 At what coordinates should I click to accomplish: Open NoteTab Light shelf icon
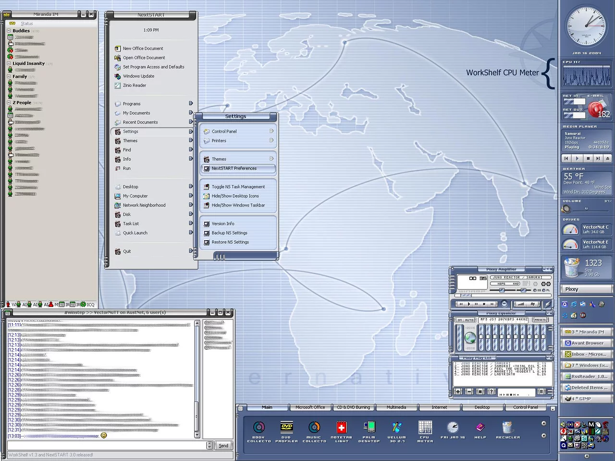pyautogui.click(x=342, y=428)
